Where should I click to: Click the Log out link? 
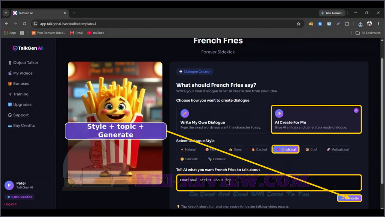pos(11,204)
